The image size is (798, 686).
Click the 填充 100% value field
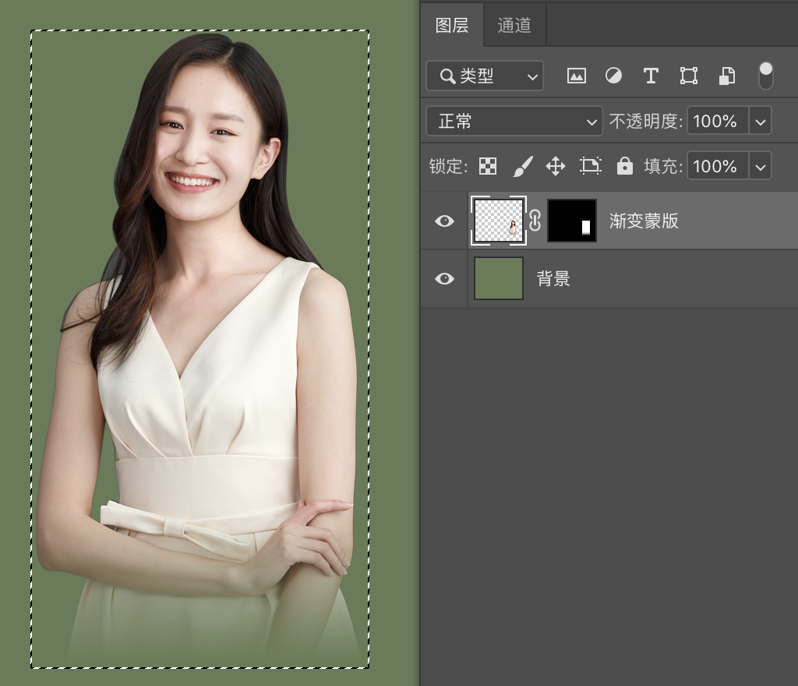(x=718, y=166)
